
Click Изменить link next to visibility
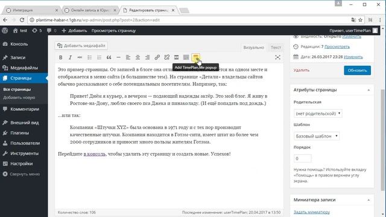point(352,36)
